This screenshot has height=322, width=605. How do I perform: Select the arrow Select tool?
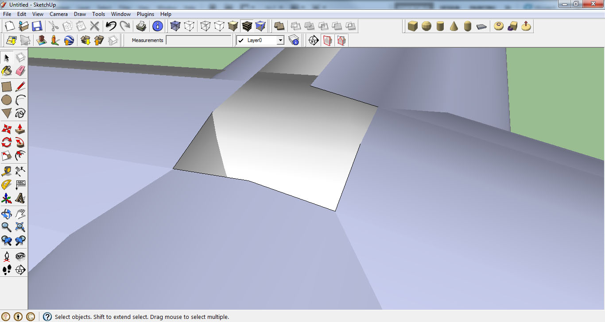click(7, 57)
